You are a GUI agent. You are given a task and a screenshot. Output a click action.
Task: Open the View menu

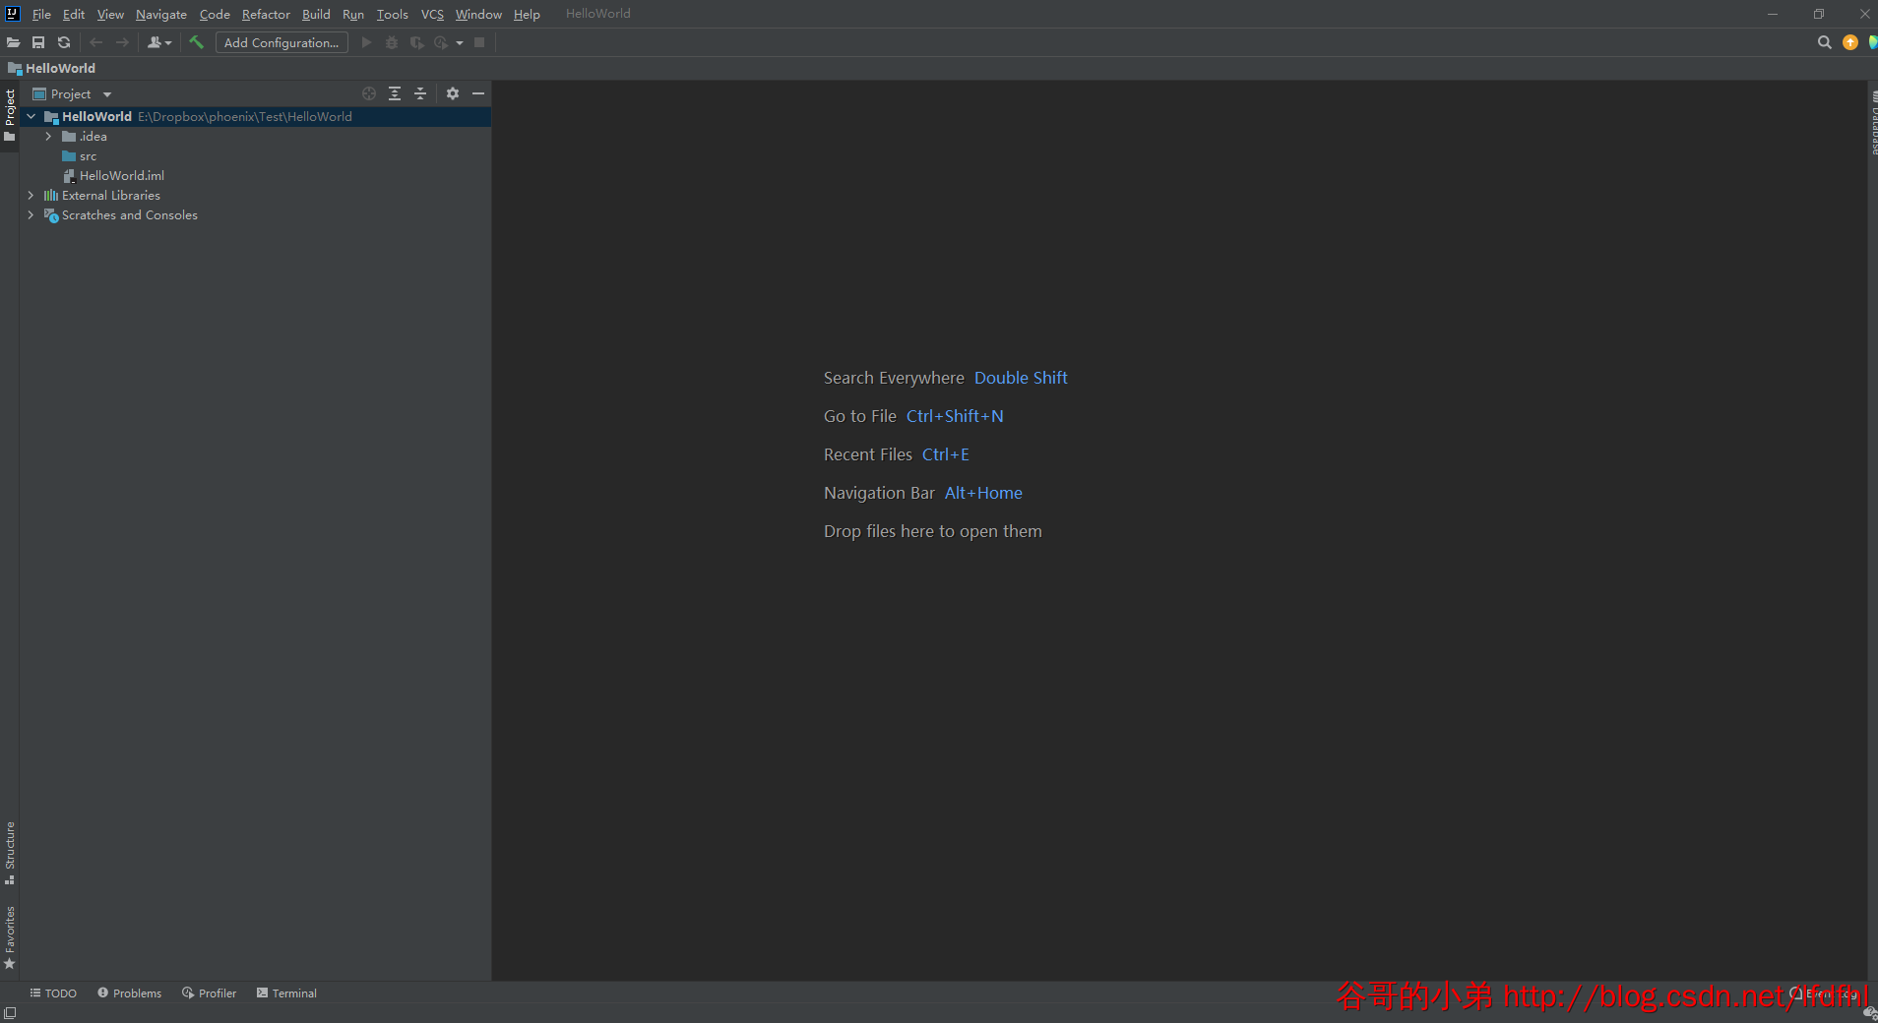tap(110, 14)
